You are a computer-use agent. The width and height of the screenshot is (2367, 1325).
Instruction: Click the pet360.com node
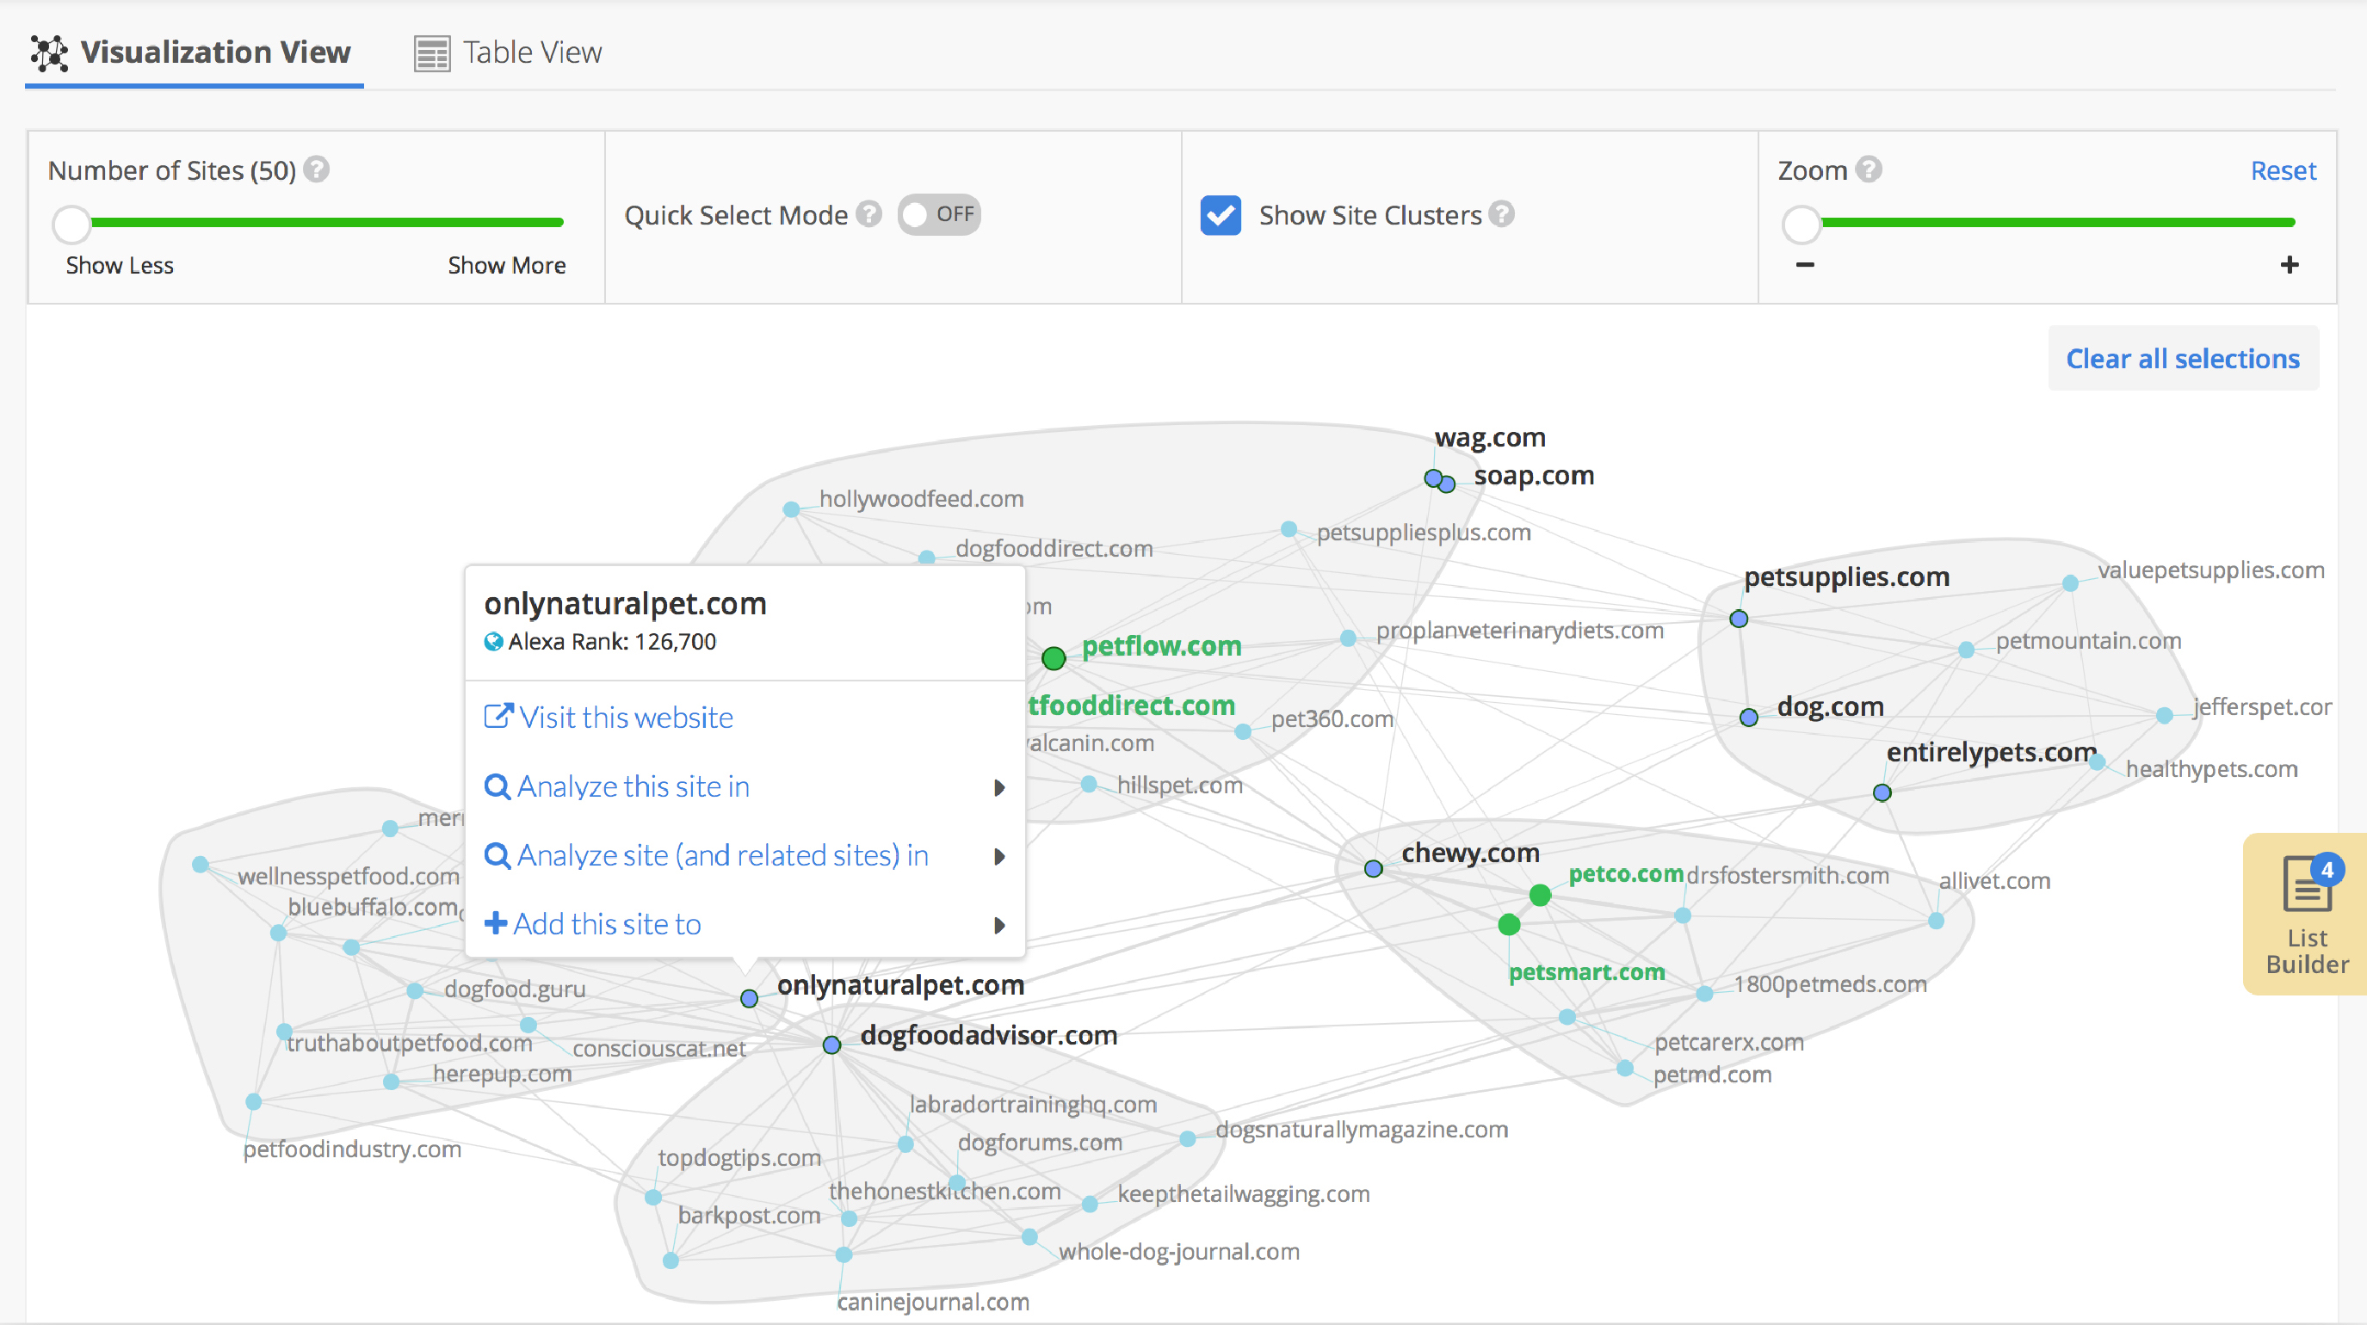1243,732
